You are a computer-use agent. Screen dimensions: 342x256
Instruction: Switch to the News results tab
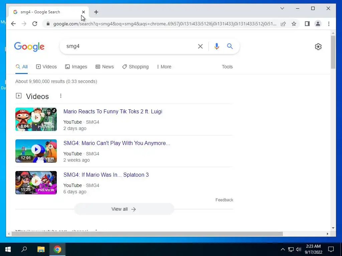pos(105,67)
